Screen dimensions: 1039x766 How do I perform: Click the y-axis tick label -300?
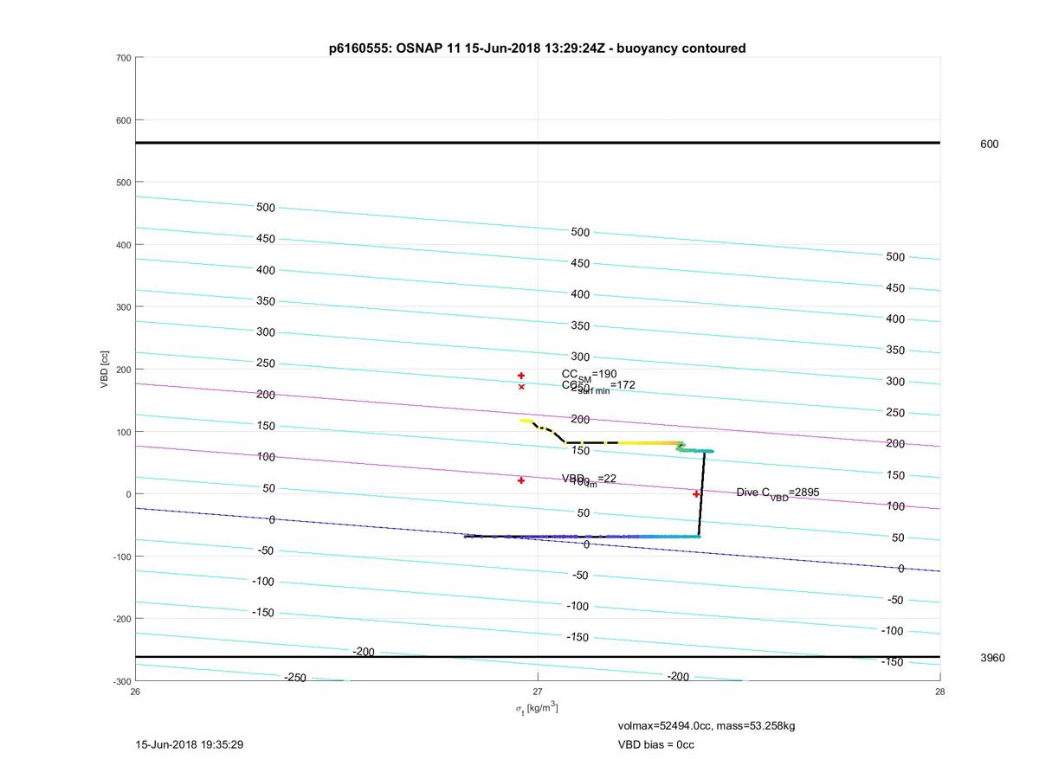121,681
